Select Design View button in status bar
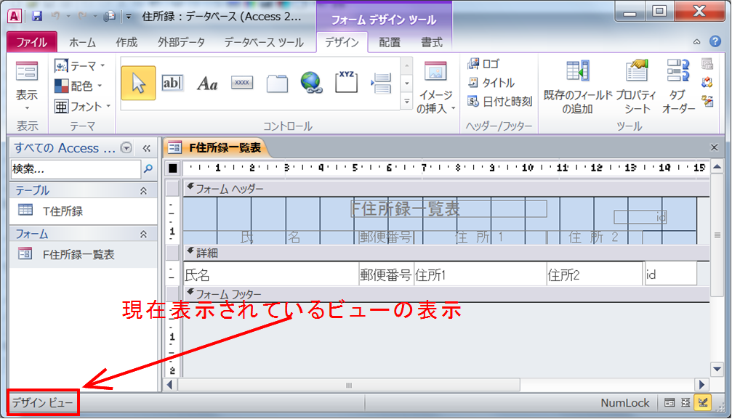Screen dimensions: 732x419 pyautogui.click(x=703, y=402)
